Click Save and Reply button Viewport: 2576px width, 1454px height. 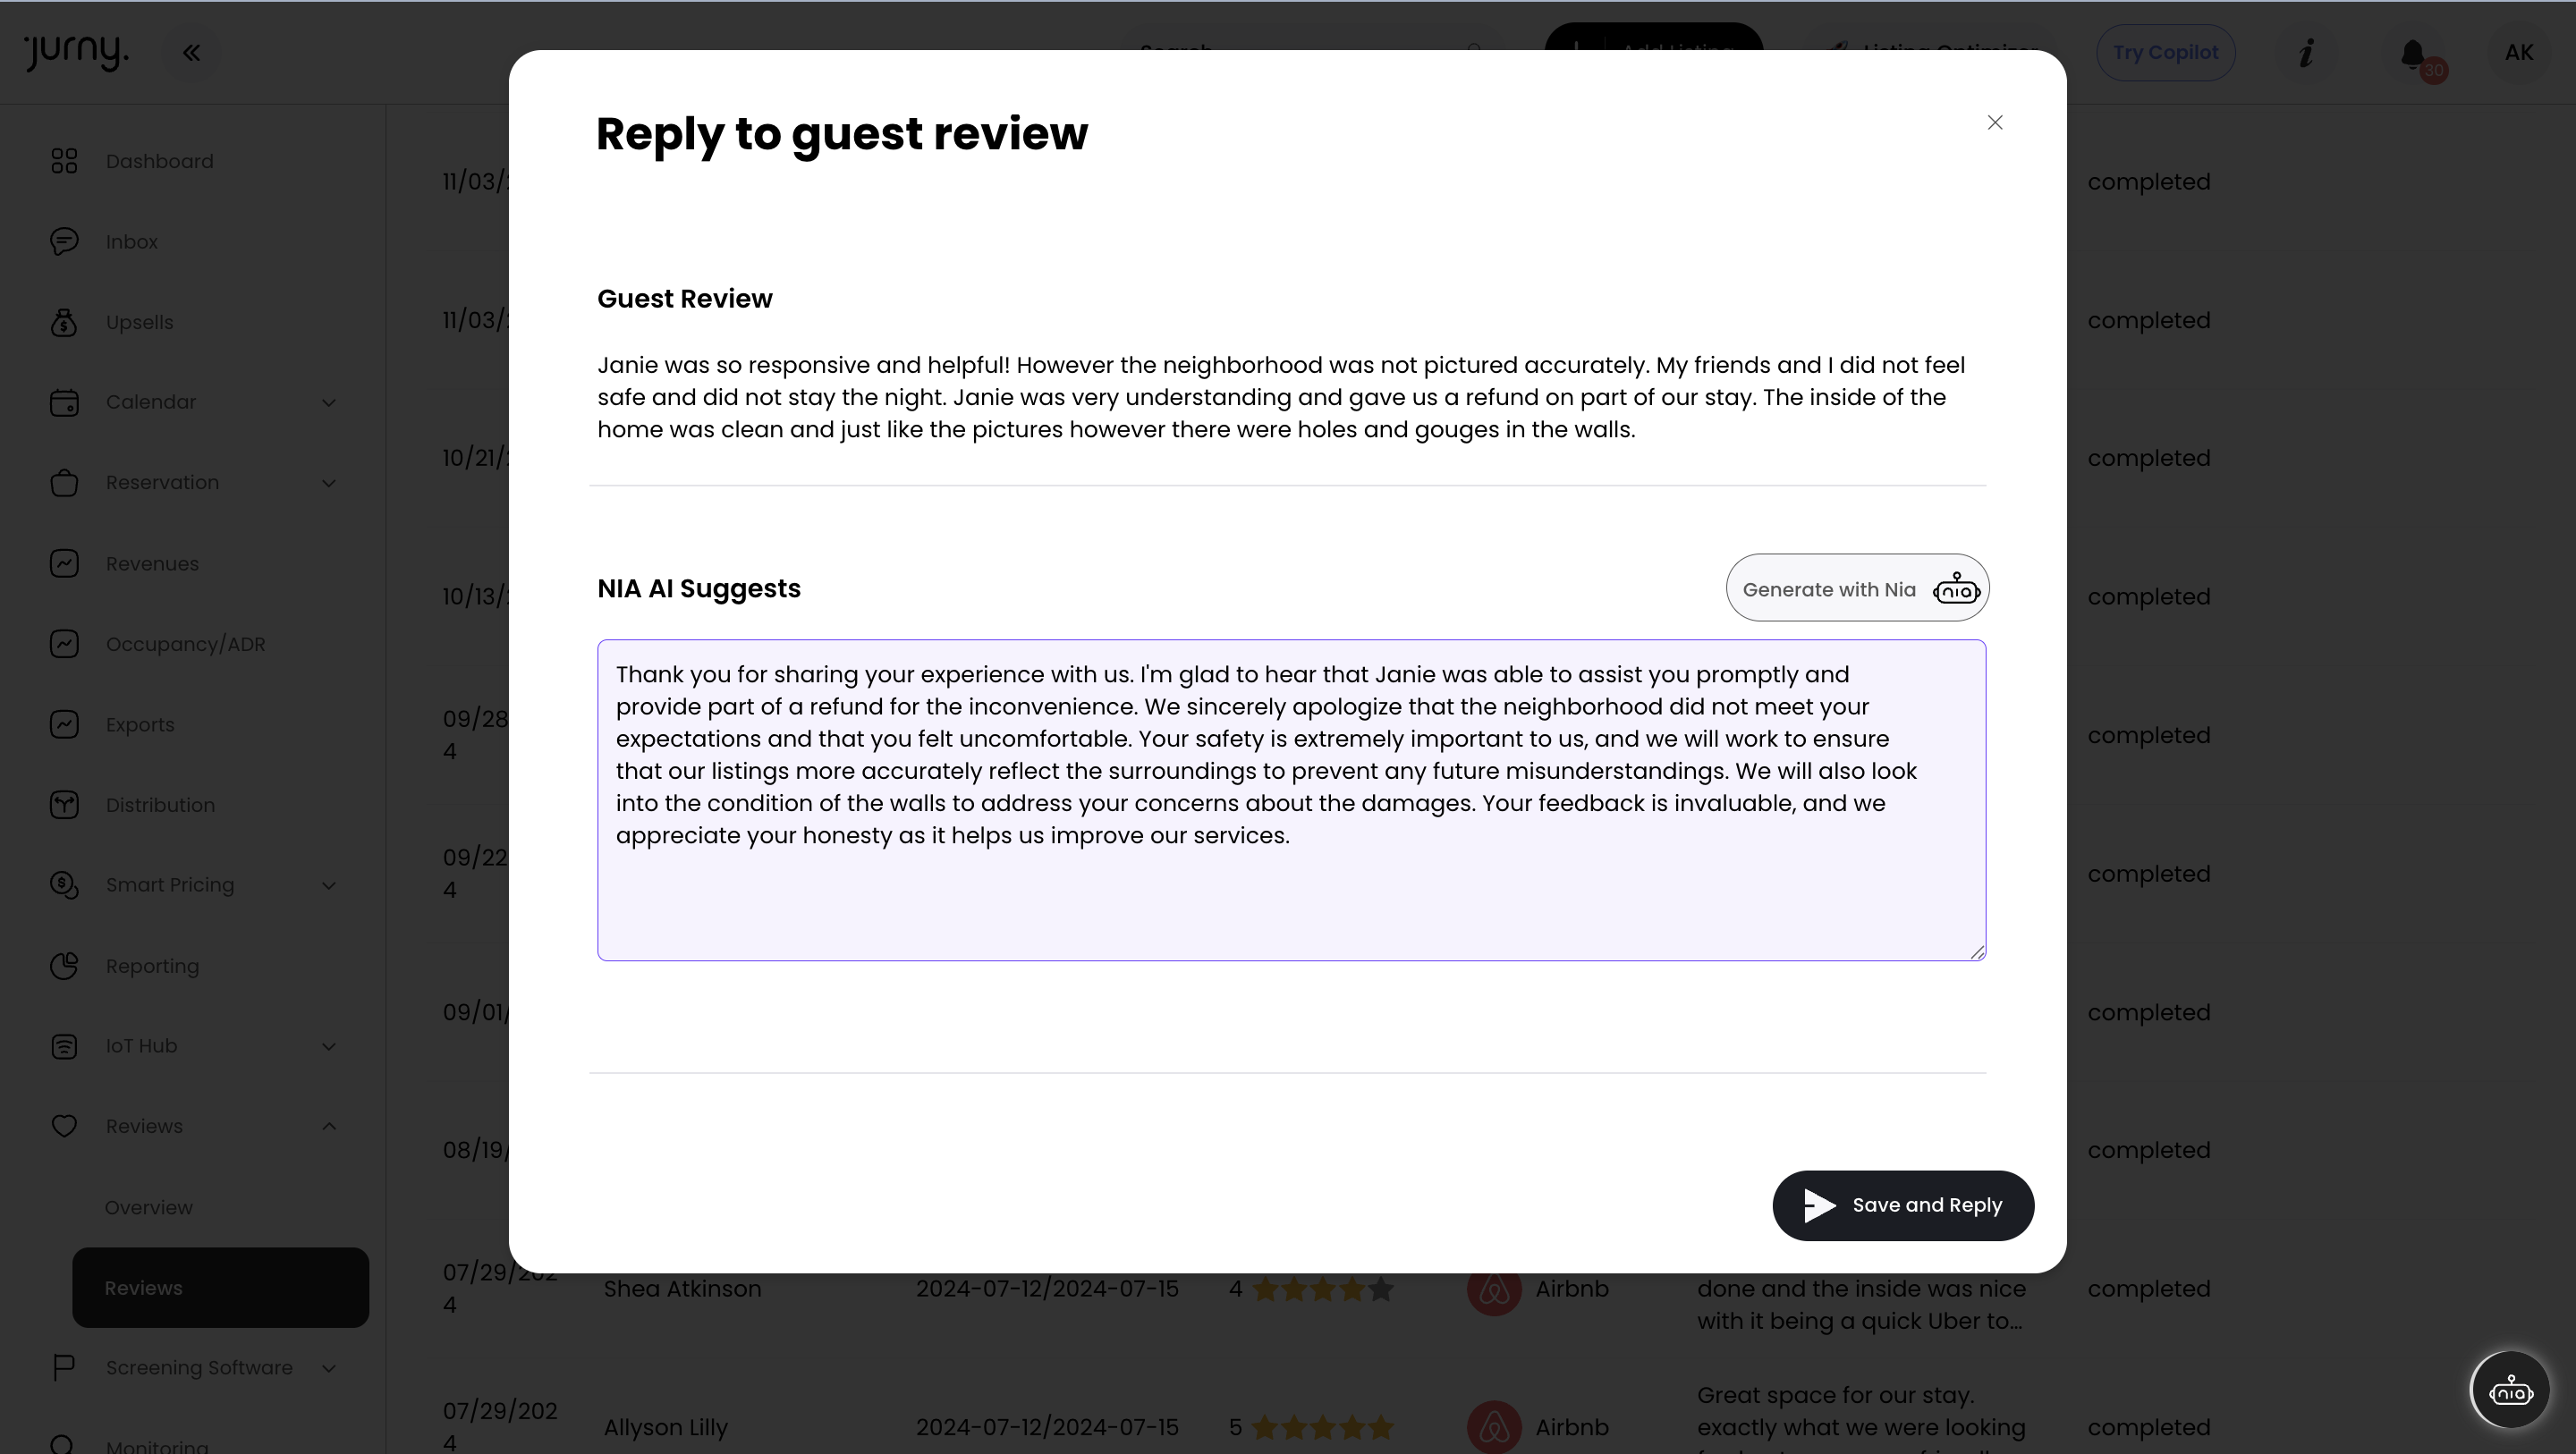(x=1902, y=1205)
